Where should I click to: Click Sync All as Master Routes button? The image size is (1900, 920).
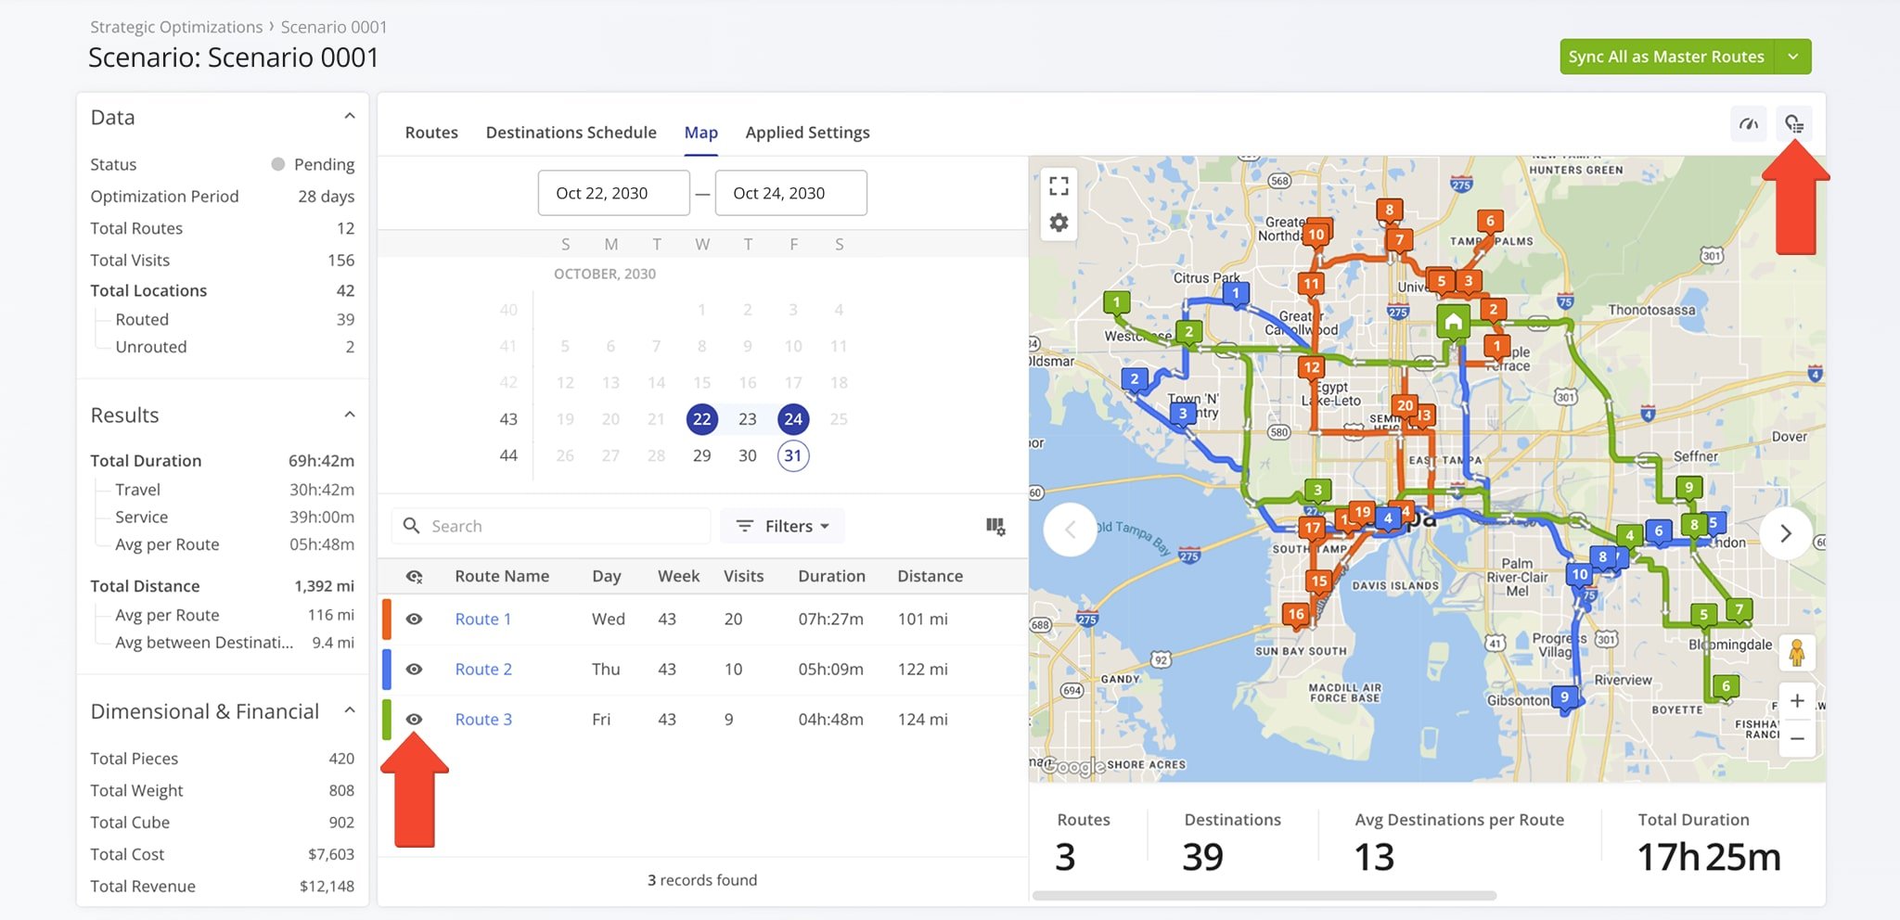tap(1666, 57)
